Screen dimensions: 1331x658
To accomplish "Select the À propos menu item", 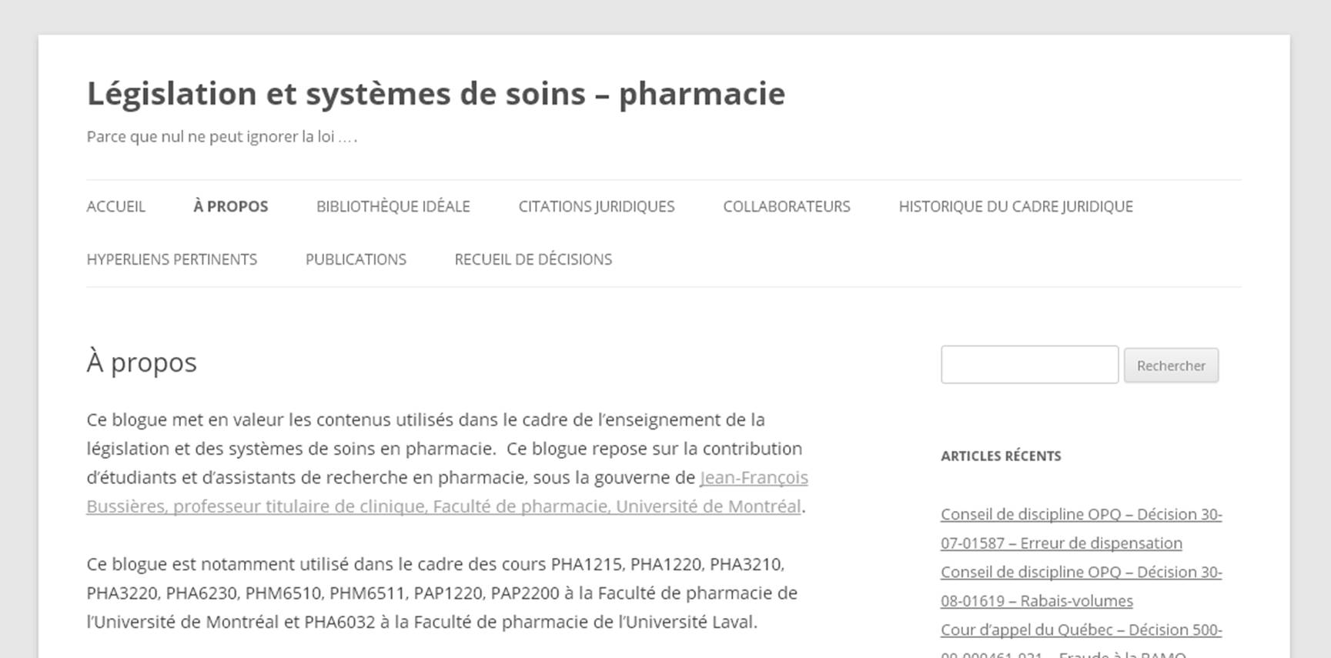I will pos(230,206).
